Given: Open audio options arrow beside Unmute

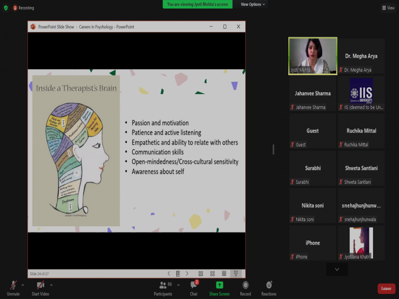Looking at the screenshot, I should (23, 285).
